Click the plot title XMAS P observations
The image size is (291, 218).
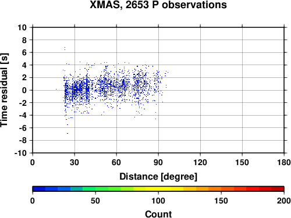(158, 5)
